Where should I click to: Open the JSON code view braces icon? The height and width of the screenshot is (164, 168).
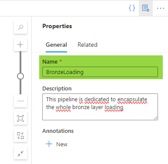[132, 8]
